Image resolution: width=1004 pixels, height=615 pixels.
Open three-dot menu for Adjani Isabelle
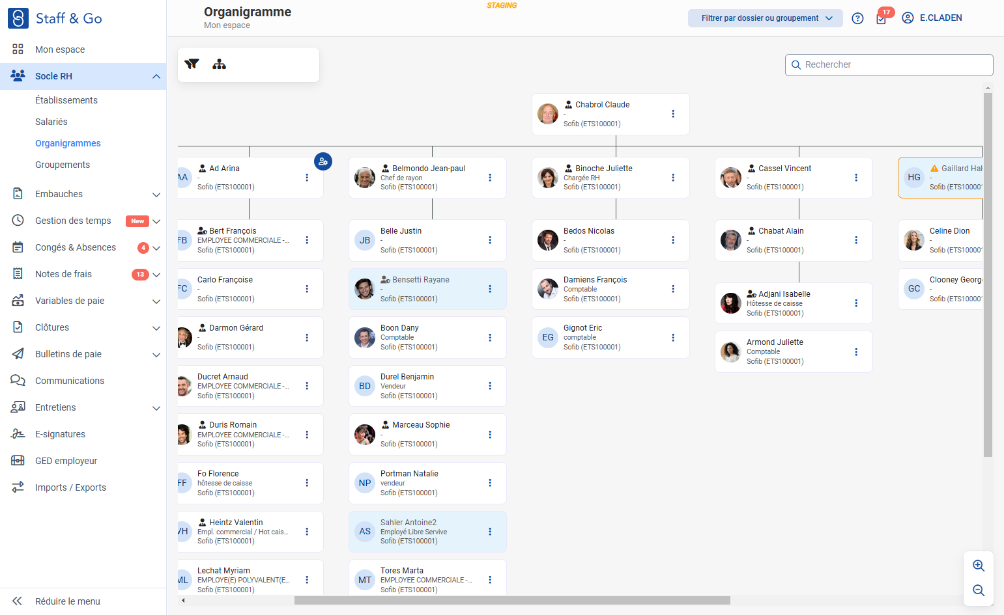pyautogui.click(x=856, y=303)
